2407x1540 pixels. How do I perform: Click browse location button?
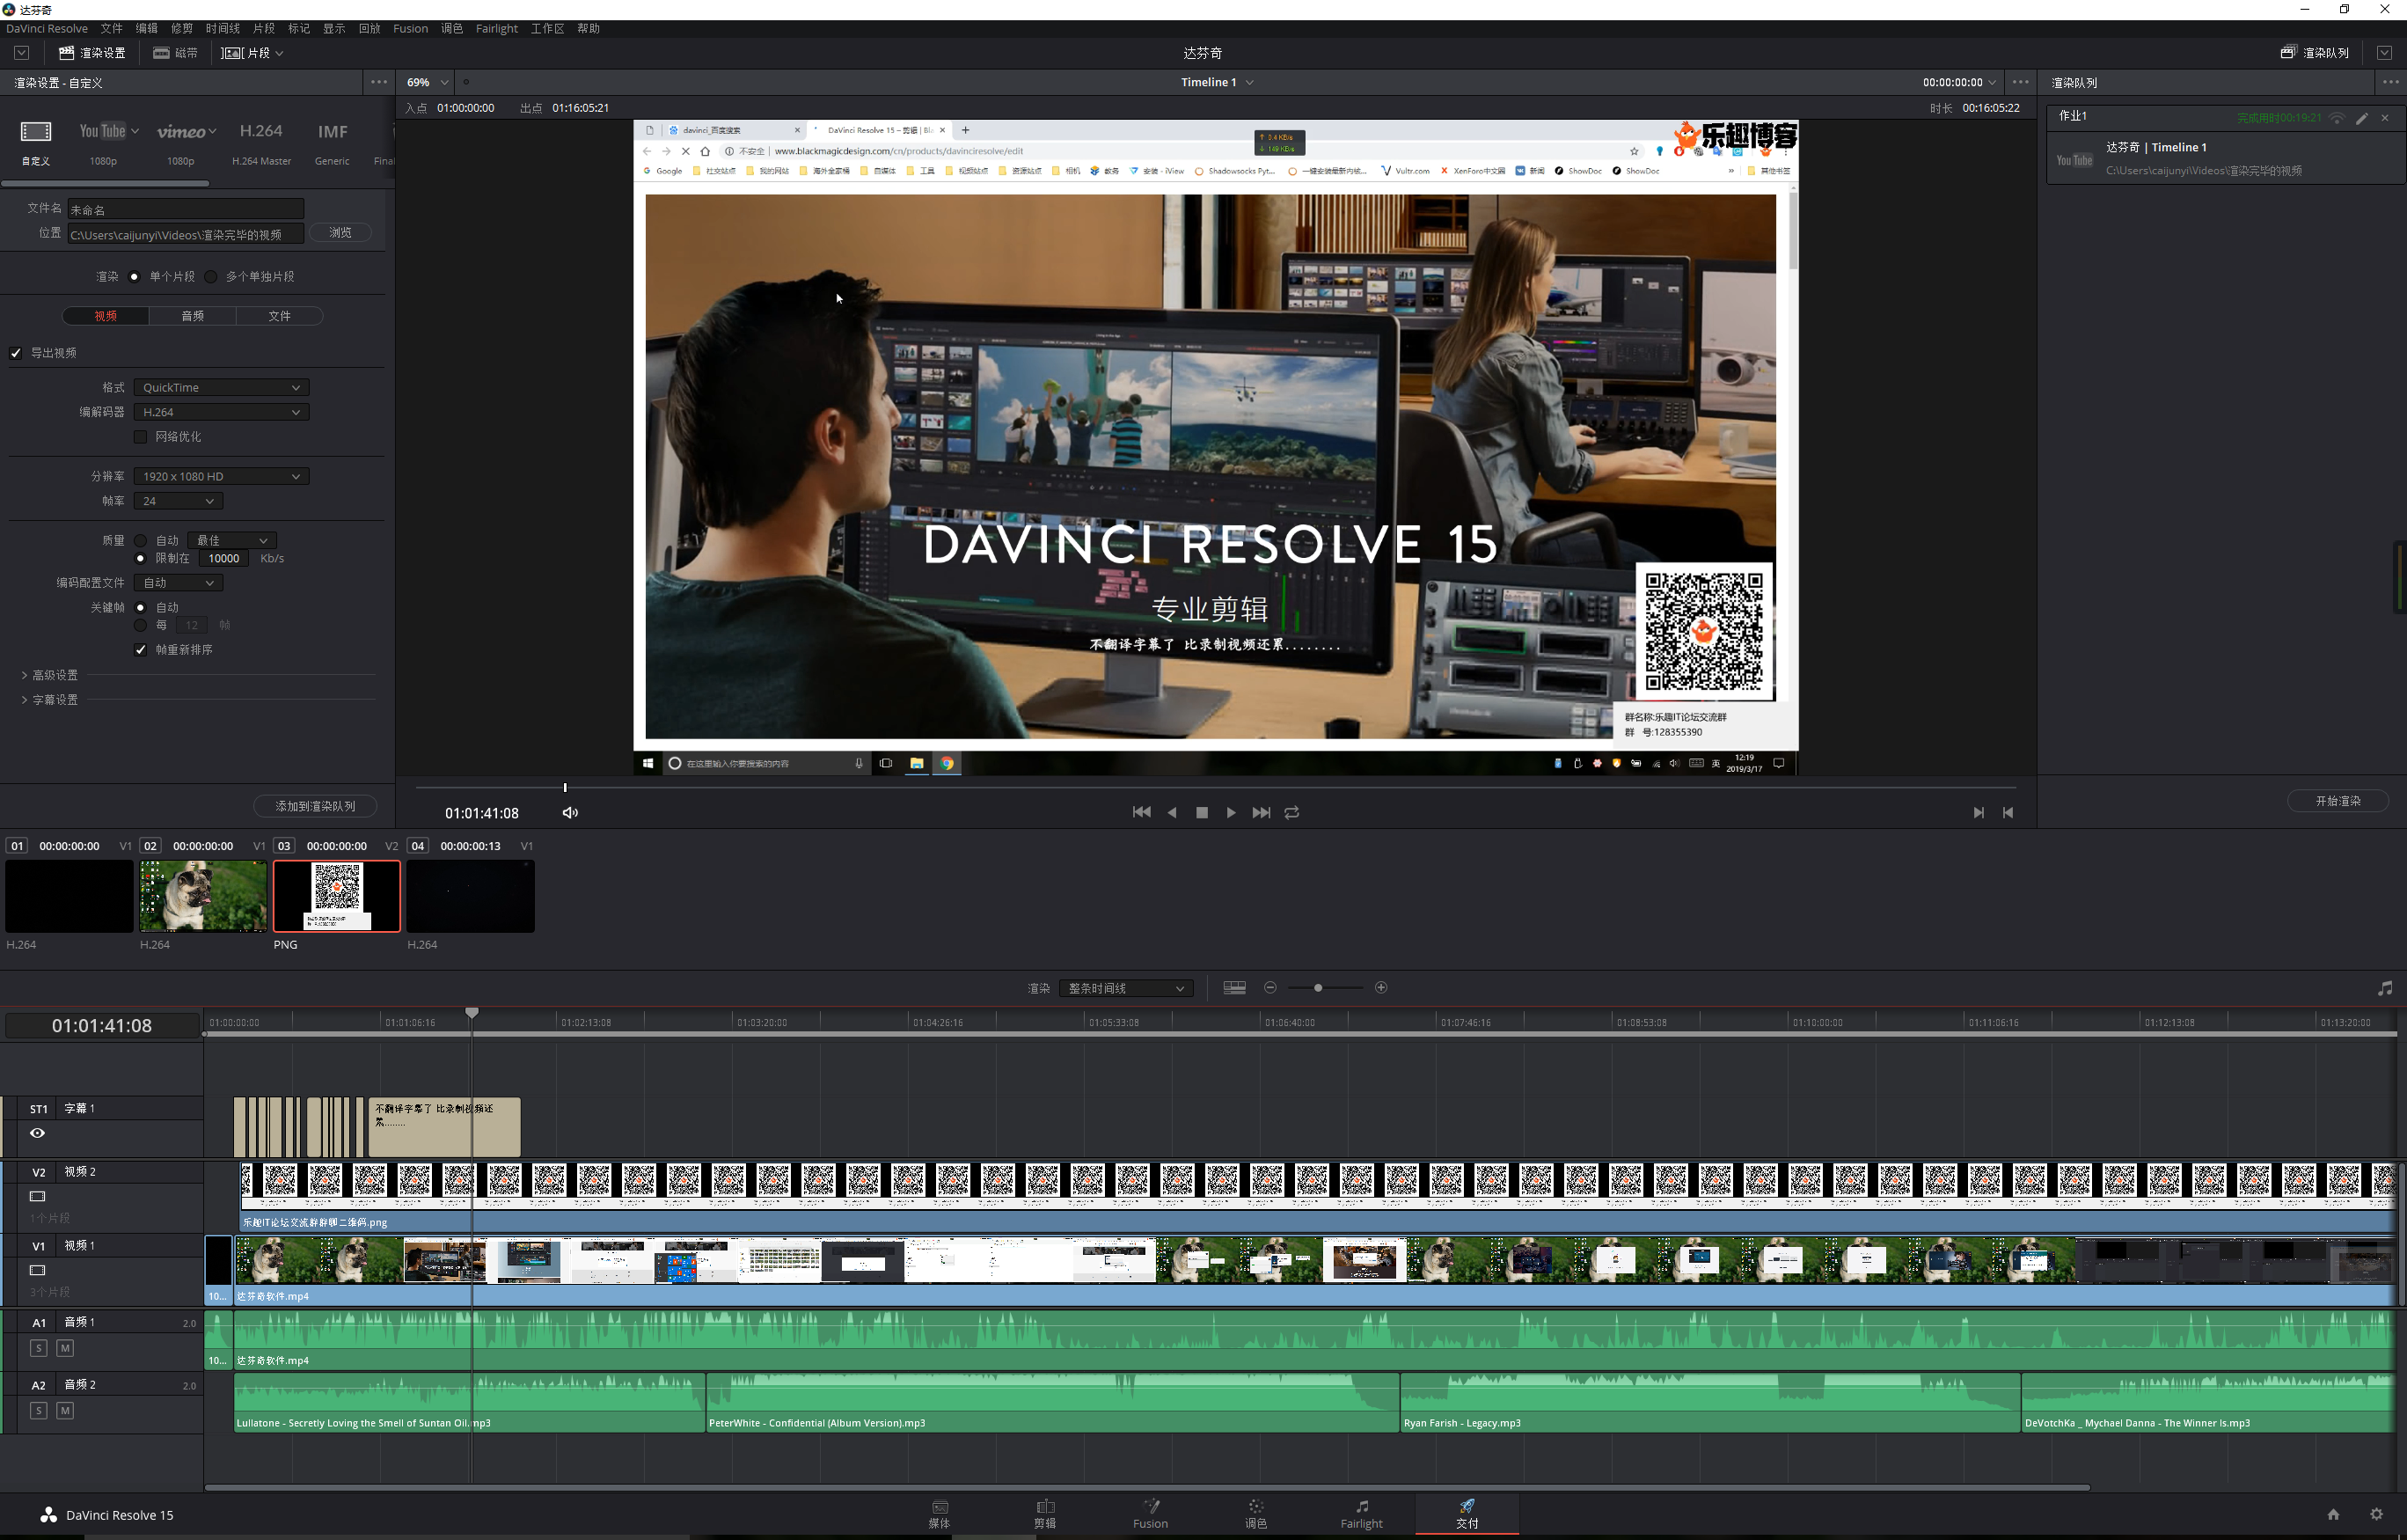[340, 233]
